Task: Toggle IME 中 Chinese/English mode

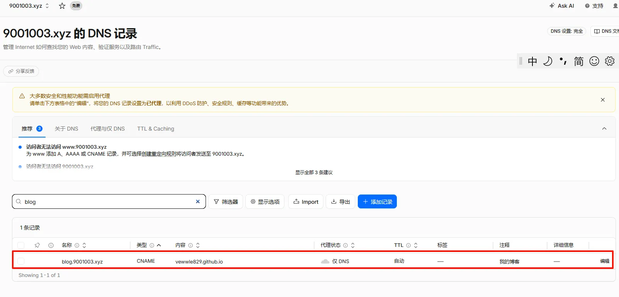Action: click(x=532, y=61)
